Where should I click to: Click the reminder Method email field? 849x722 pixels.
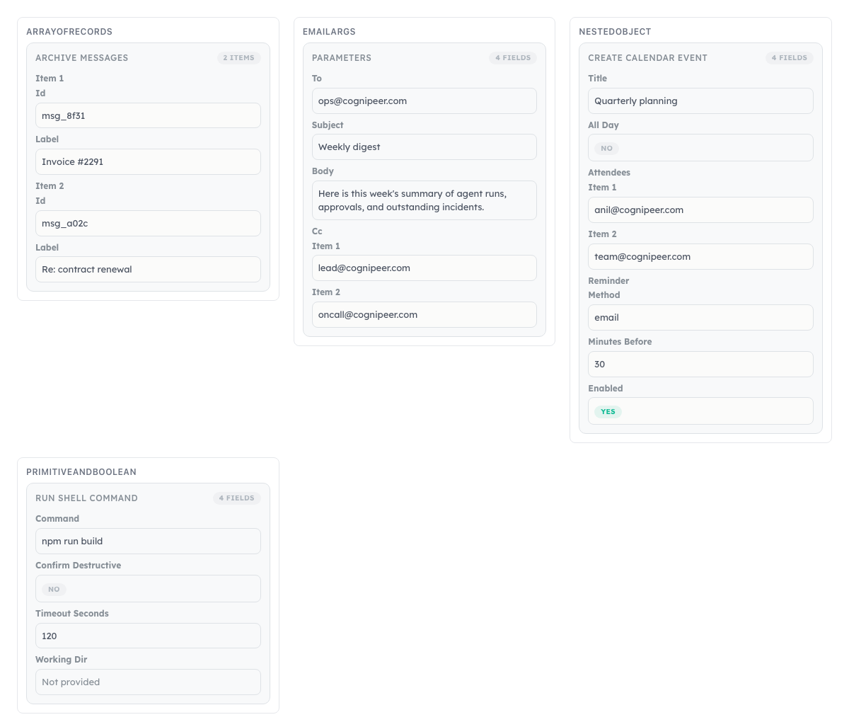[x=700, y=317]
